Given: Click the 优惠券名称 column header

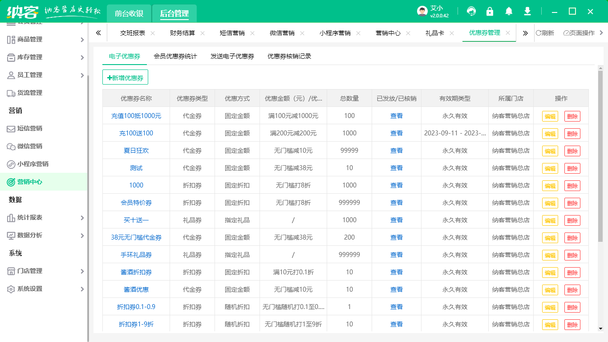Looking at the screenshot, I should (x=136, y=98).
